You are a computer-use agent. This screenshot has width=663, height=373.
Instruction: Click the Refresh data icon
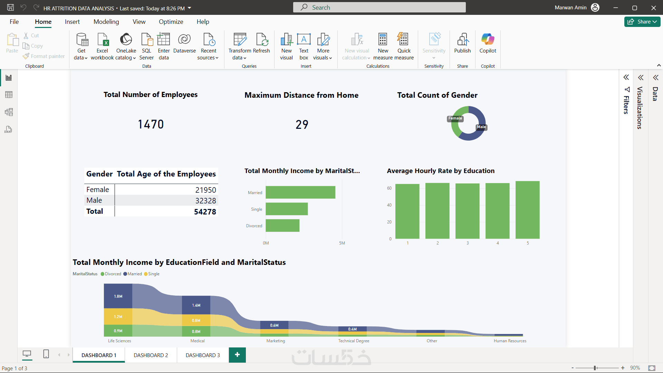coord(261,40)
